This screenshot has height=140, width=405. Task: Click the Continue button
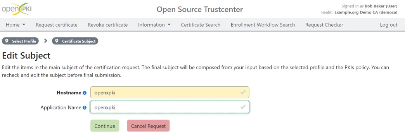pyautogui.click(x=105, y=126)
